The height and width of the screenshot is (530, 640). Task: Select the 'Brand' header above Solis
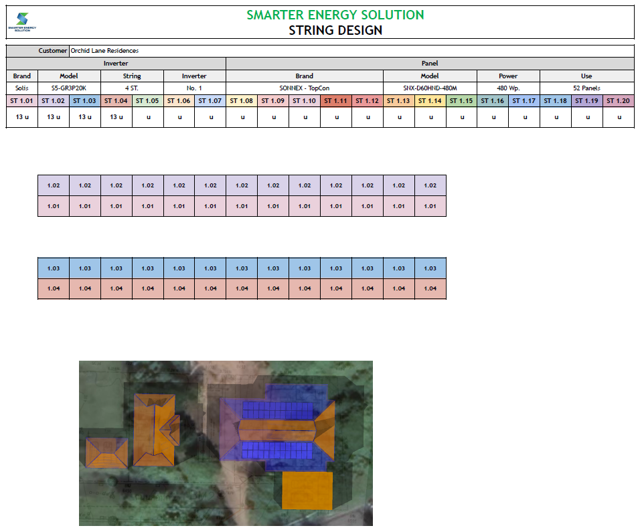click(x=22, y=76)
